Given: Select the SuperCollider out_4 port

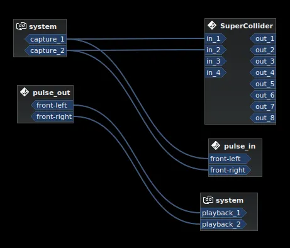Looking at the screenshot, I should [263, 72].
